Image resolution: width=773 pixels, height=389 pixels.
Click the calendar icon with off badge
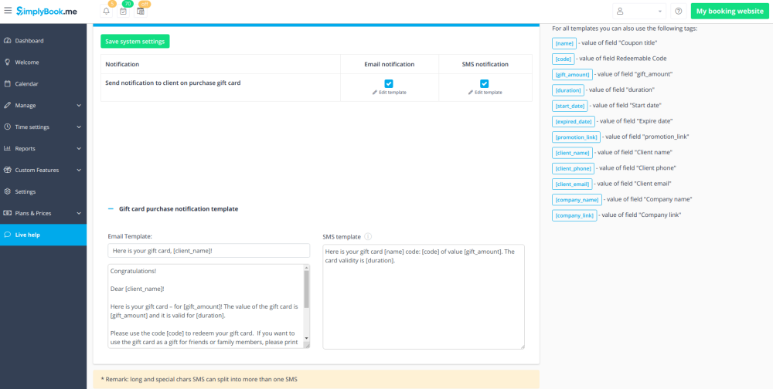[x=141, y=12]
